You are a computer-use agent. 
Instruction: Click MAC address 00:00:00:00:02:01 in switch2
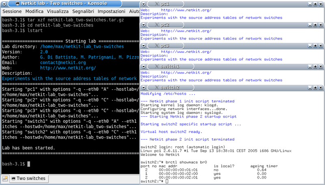pos(178,178)
